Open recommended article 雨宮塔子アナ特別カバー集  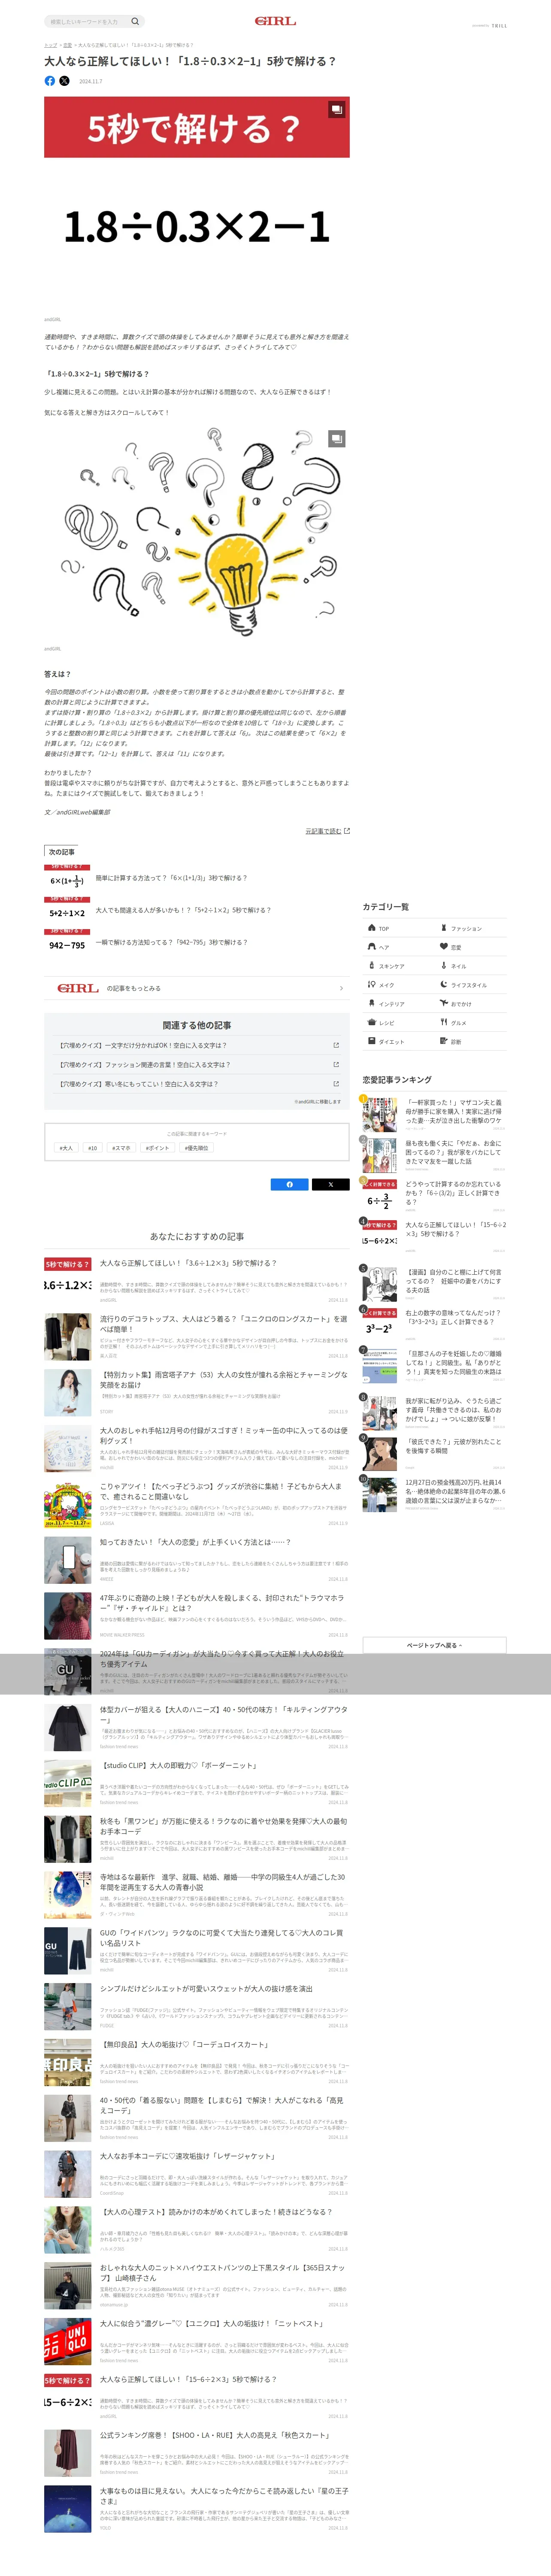tap(197, 1393)
